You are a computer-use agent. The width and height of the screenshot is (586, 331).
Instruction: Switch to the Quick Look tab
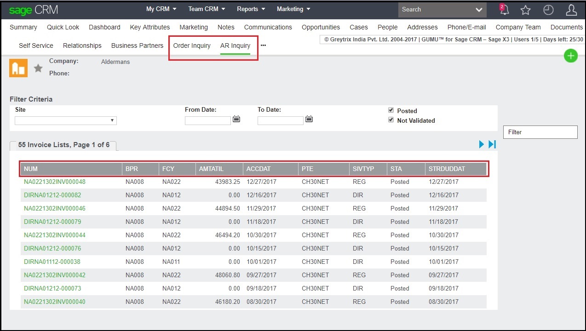point(63,27)
